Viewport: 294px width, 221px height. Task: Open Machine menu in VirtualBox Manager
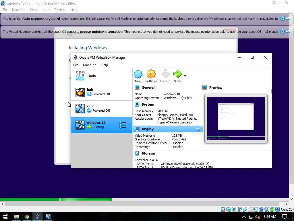pos(90,65)
